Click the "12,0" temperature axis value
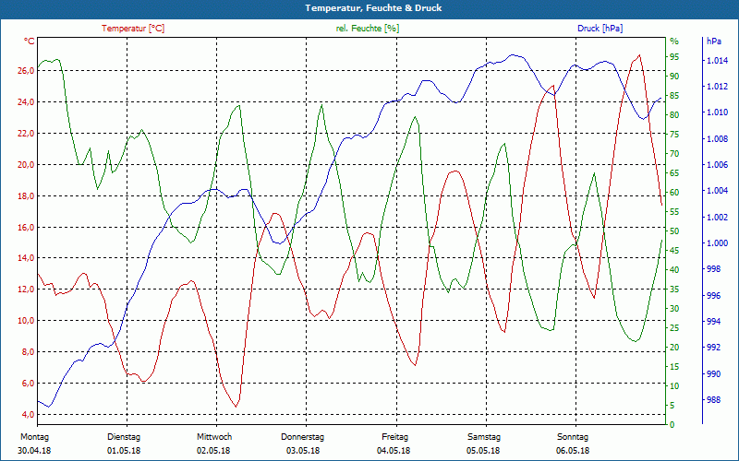 point(26,290)
